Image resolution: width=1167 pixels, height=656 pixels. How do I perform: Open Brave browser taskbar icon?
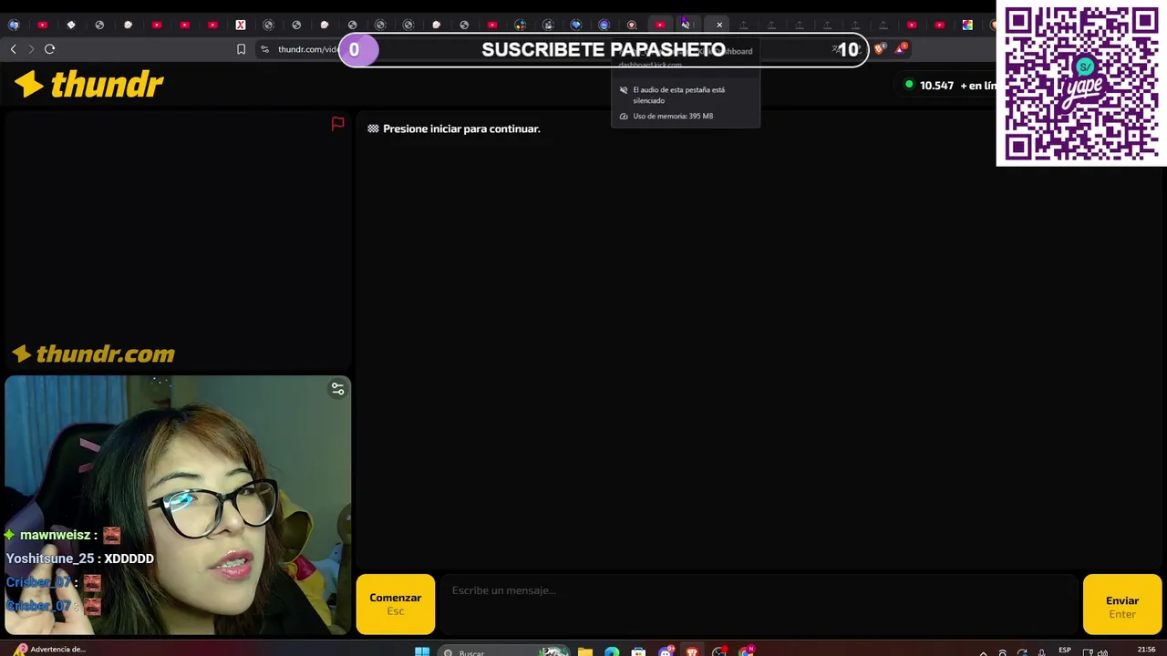pos(693,651)
